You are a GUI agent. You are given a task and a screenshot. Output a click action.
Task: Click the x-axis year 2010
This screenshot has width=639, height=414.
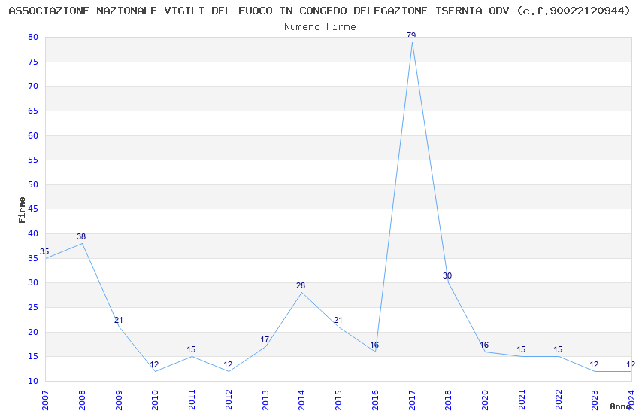click(x=155, y=400)
